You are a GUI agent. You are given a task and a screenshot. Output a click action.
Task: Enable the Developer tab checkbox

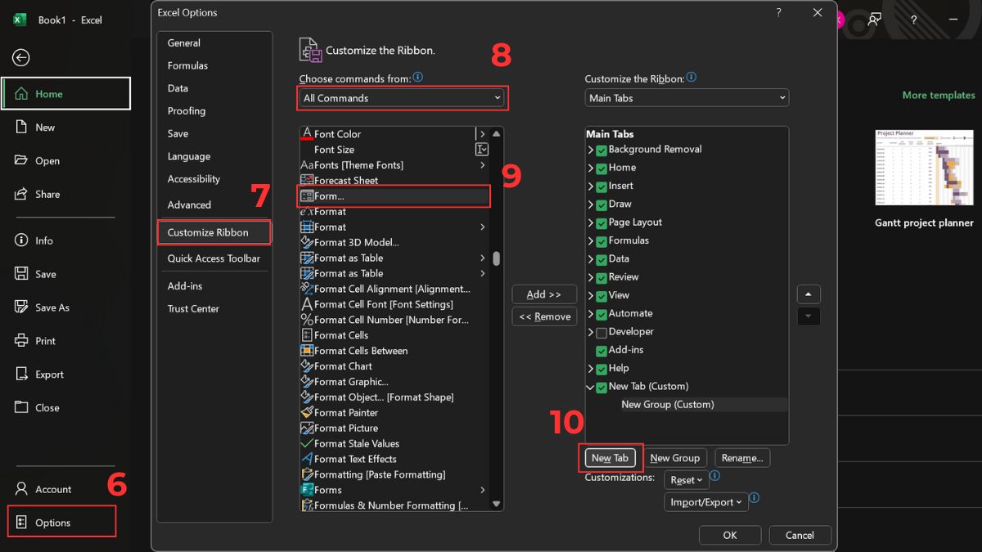click(600, 331)
